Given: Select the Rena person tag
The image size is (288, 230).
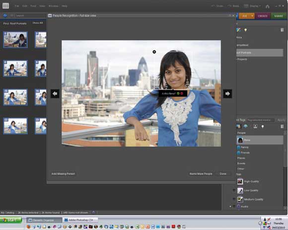Looking at the screenshot, I should [x=260, y=140].
